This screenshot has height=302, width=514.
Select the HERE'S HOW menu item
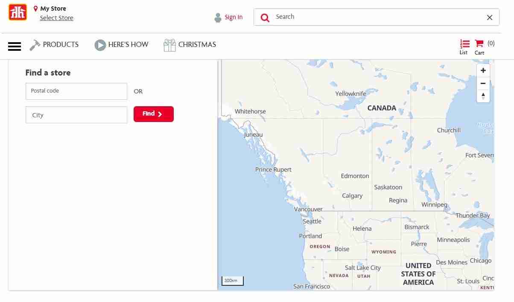tap(128, 44)
